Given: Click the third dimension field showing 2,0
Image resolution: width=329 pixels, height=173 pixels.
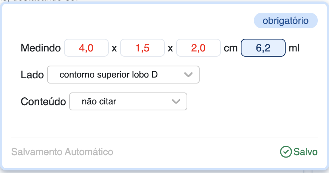Looking at the screenshot, I should [x=199, y=48].
